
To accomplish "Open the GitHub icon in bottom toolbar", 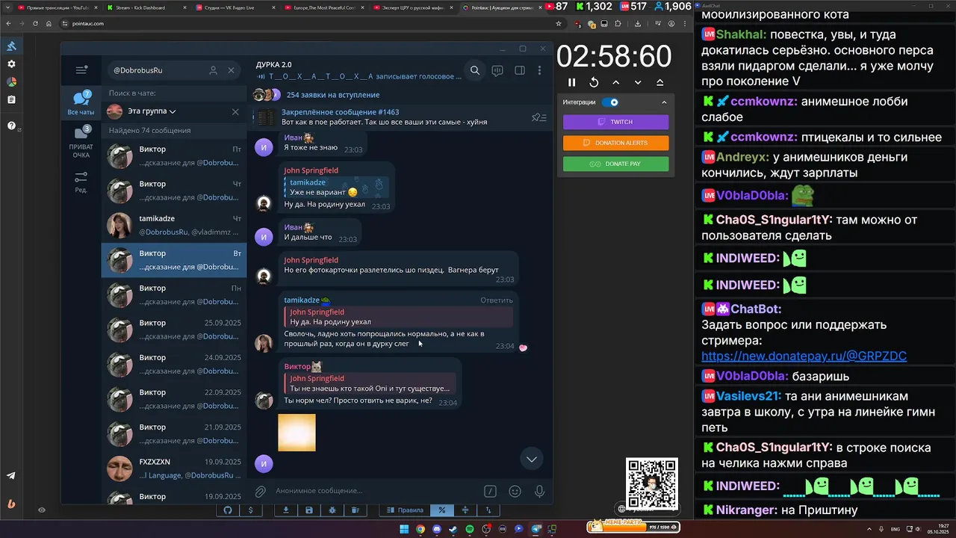I will pos(229,510).
